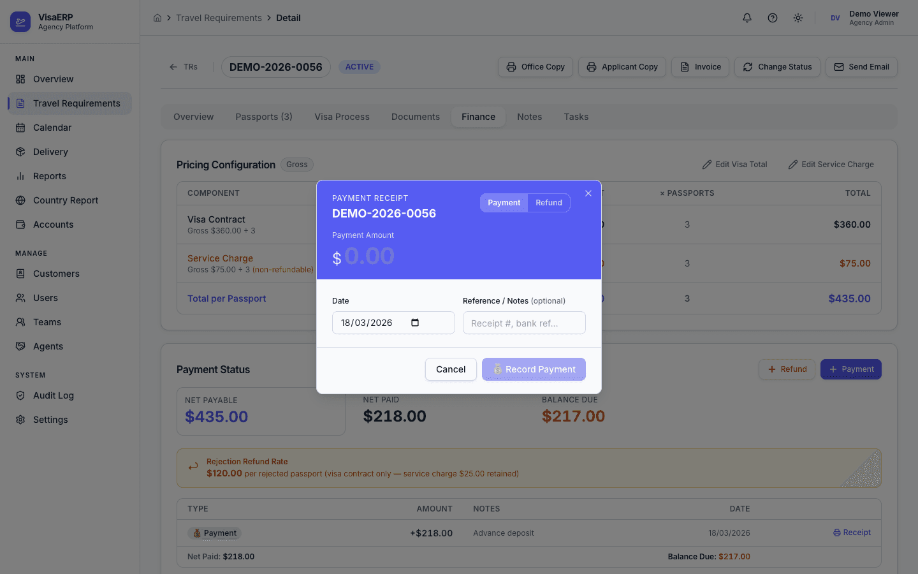Viewport: 918px width, 574px height.
Task: Open the help question mark icon
Action: click(772, 18)
